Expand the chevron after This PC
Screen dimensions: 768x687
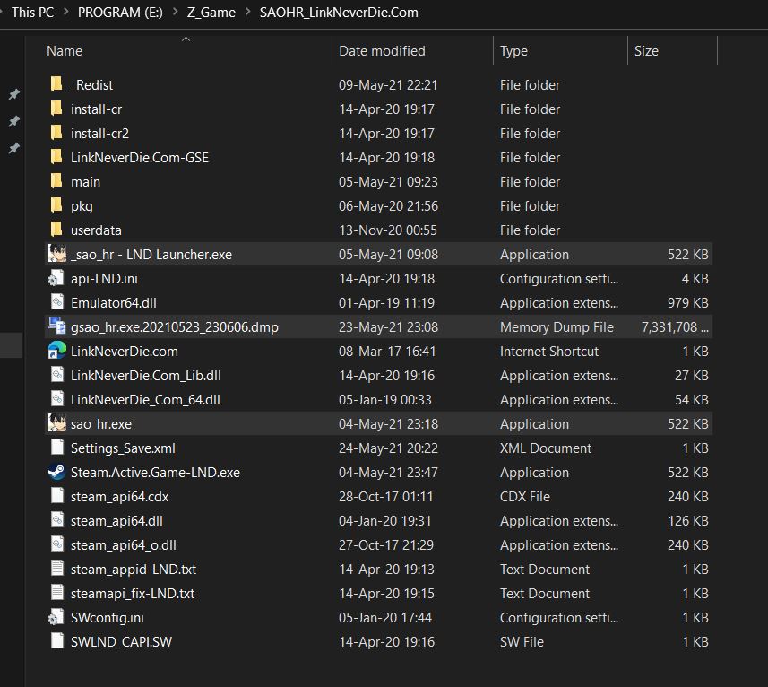[65, 13]
